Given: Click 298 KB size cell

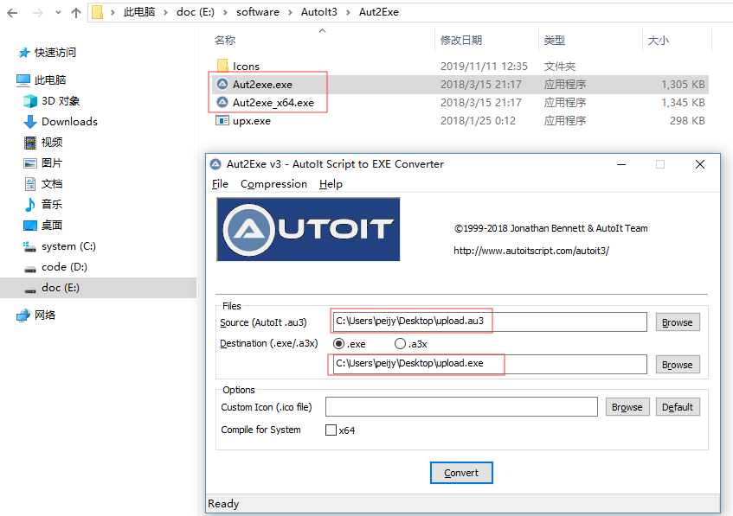Looking at the screenshot, I should pos(687,121).
